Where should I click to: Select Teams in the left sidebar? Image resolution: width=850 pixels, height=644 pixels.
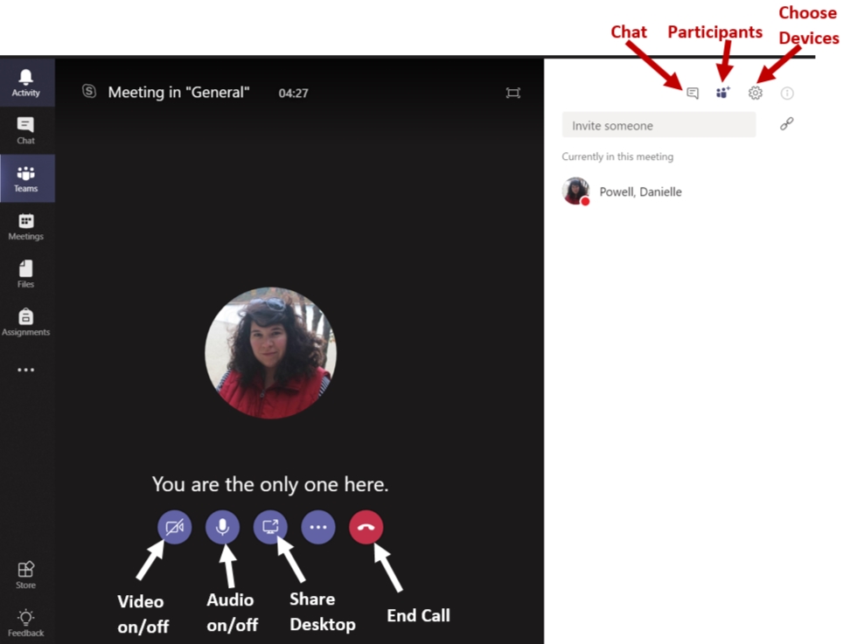pos(26,179)
